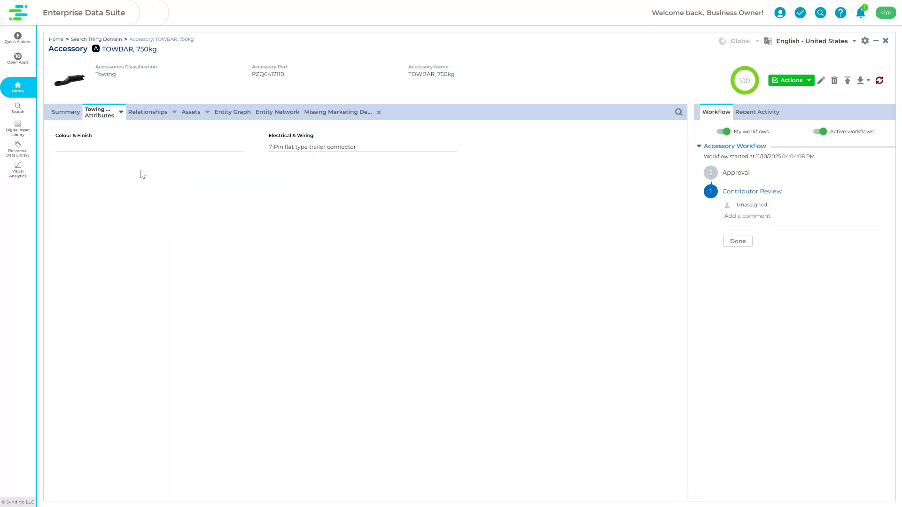
Task: Refresh the record with the red sync icon
Action: coord(879,80)
